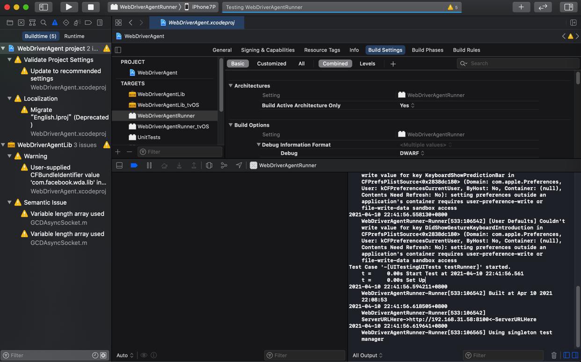Open the Breakpoint navigator tag icon

tap(88, 22)
